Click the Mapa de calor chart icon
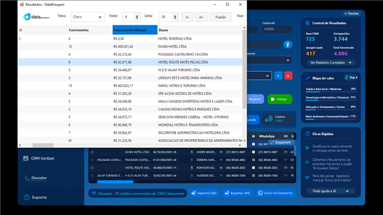 [x=307, y=78]
